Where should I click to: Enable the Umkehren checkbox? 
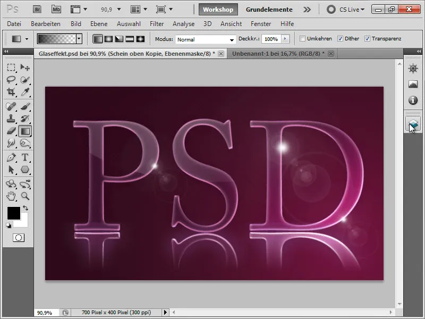coord(302,38)
